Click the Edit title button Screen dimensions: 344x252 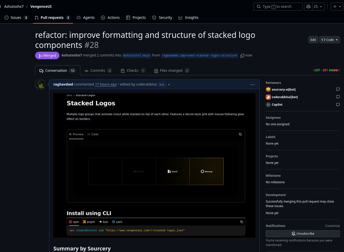[313, 40]
